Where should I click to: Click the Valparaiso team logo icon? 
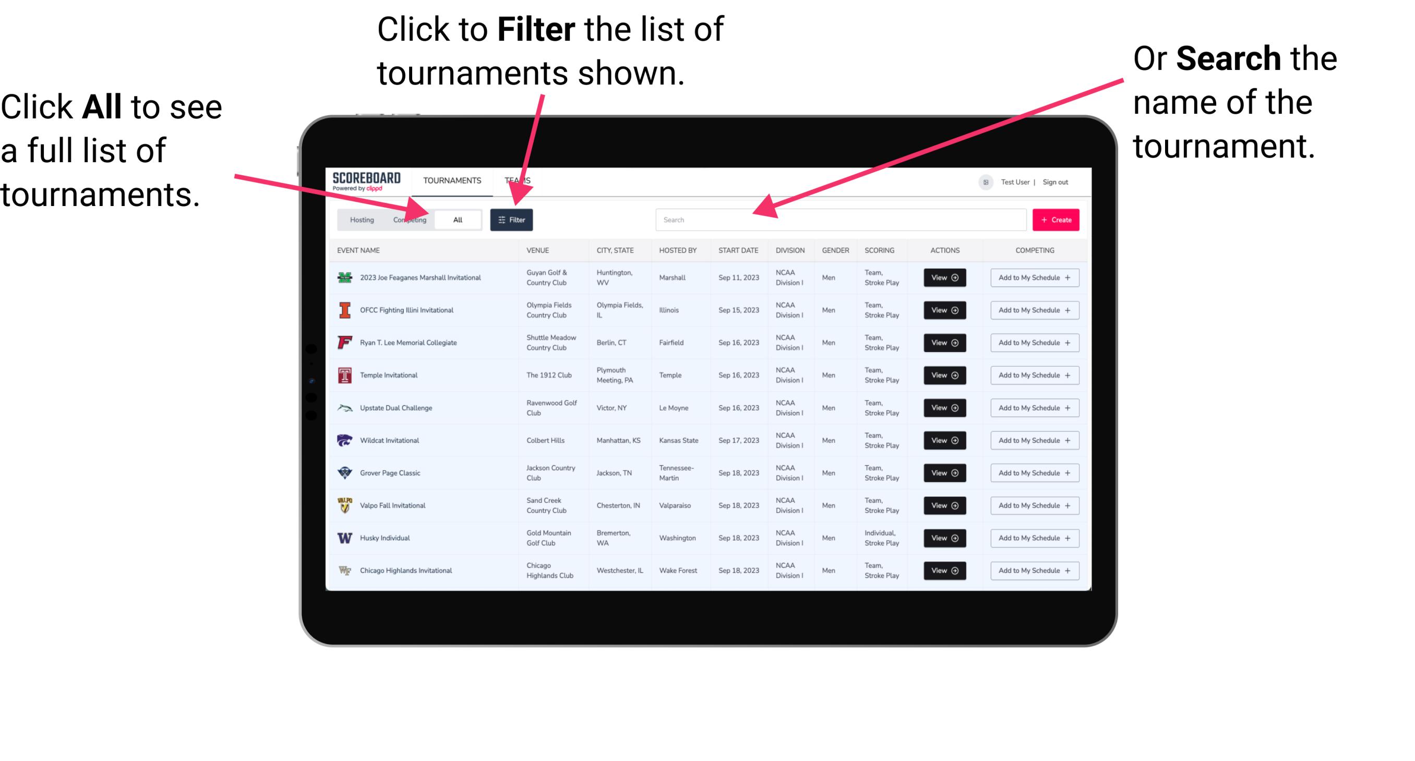tap(346, 505)
